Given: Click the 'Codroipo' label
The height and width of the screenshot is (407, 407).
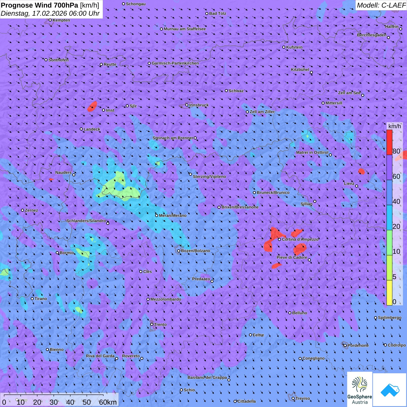Looking at the screenshot, I should 397,345.
